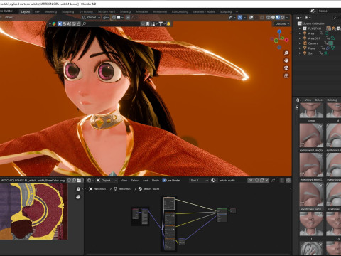Viewport: 341px width, 256px height.
Task: Toggle viewport overlays button
Action: point(251,17)
